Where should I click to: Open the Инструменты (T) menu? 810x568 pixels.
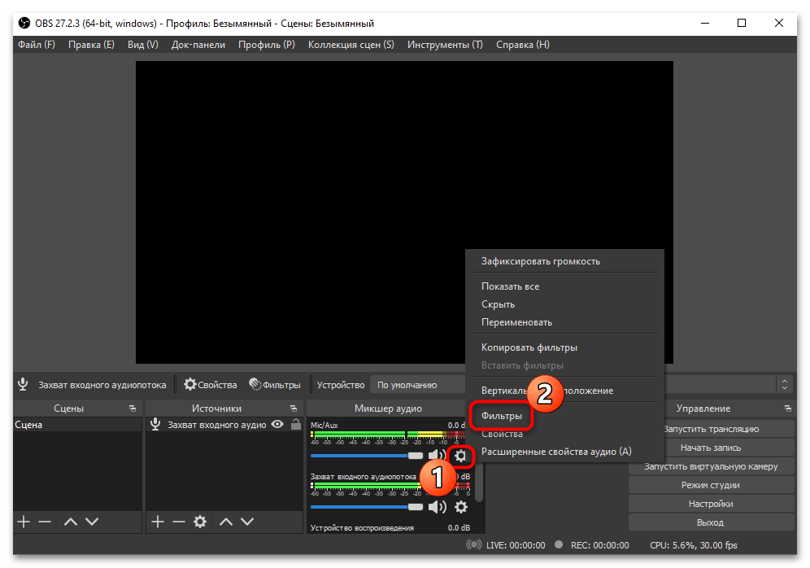445,45
